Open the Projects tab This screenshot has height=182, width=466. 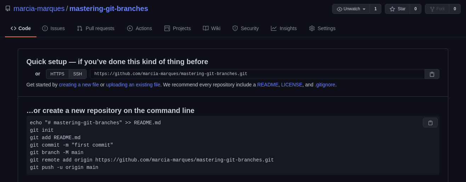coord(177,28)
